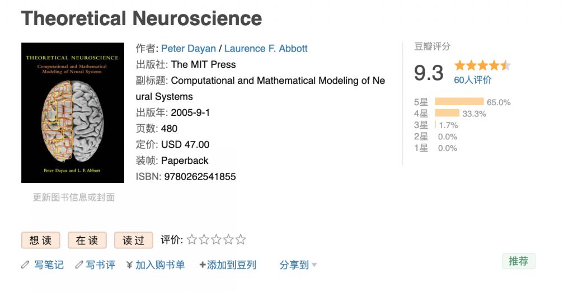The image size is (573, 292).
Task: View the 60人评价 ratings link
Action: (473, 80)
